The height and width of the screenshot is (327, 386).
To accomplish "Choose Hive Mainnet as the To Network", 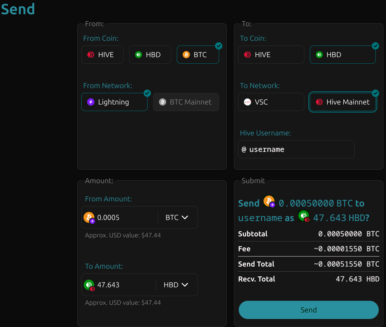I will click(x=343, y=102).
